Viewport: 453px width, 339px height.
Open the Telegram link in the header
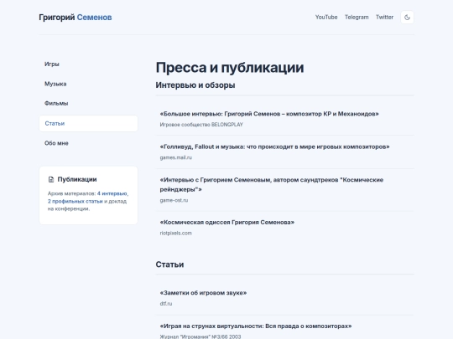[357, 18]
